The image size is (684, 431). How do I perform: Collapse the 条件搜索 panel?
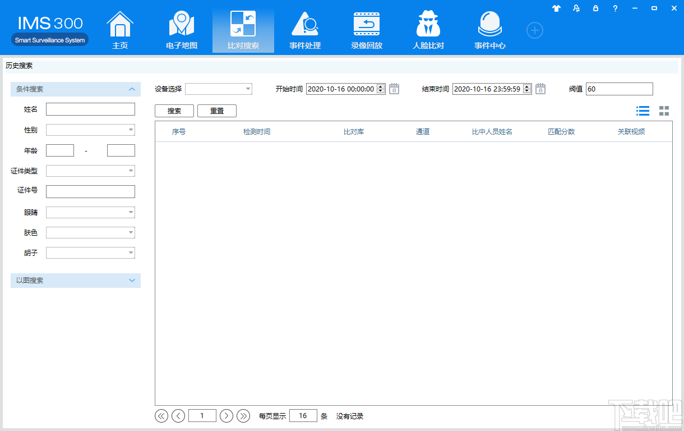pos(132,89)
